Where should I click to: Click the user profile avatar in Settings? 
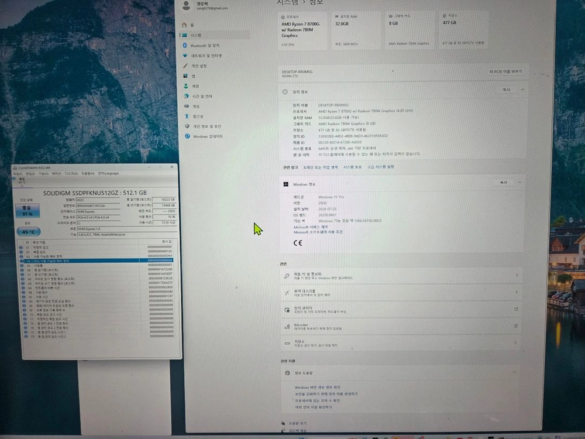(187, 5)
